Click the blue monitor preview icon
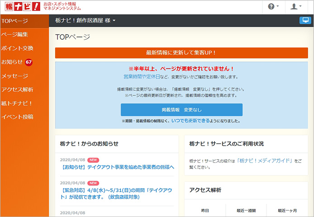The image size is (314, 217). 305,20
